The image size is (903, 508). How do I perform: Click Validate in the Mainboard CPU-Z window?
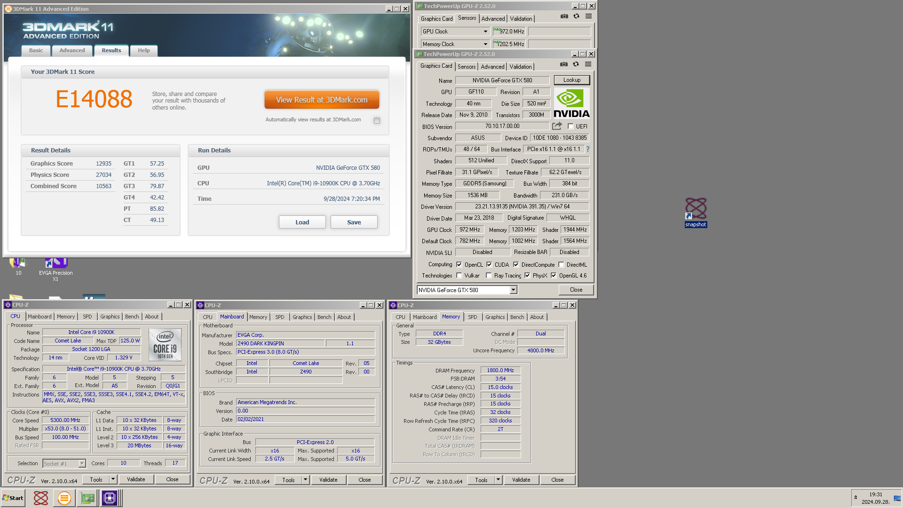(328, 480)
